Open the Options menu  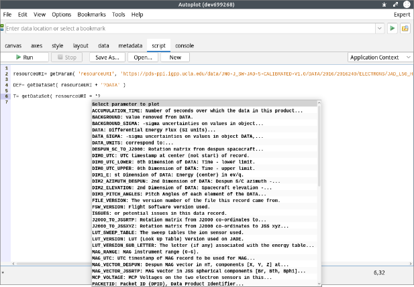(62, 15)
